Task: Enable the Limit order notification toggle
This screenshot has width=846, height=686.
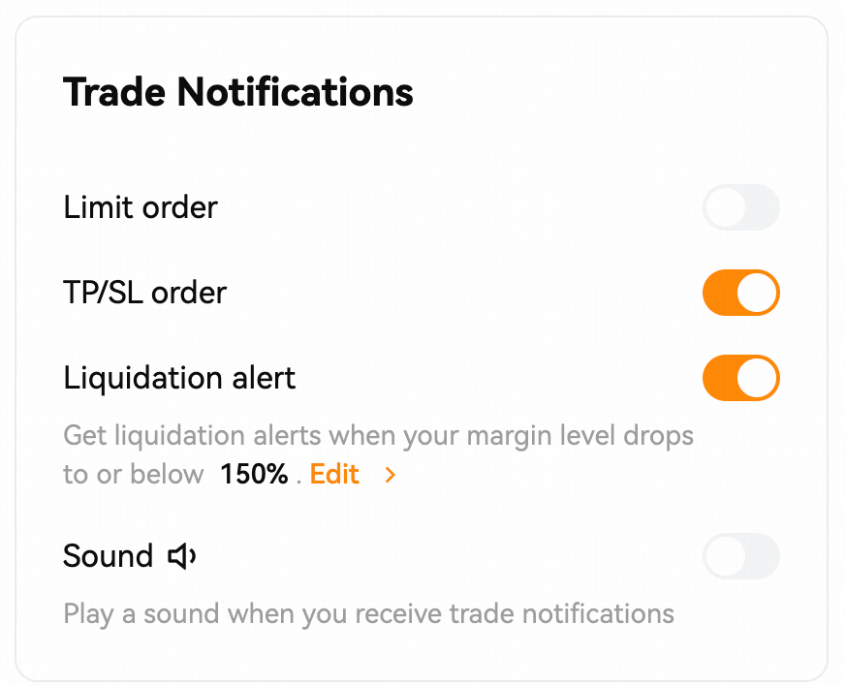Action: (740, 207)
